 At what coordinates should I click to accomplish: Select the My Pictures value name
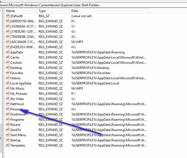[19, 94]
